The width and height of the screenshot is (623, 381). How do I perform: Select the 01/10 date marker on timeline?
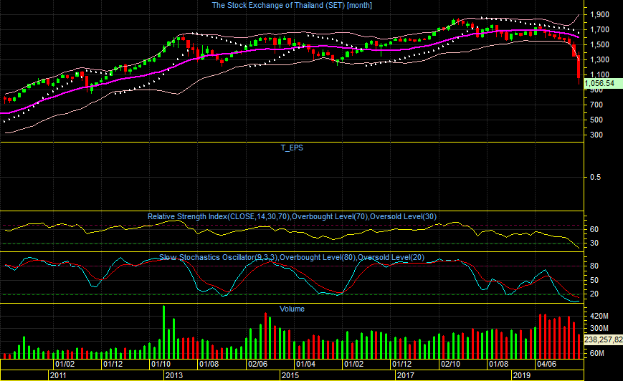click(161, 364)
